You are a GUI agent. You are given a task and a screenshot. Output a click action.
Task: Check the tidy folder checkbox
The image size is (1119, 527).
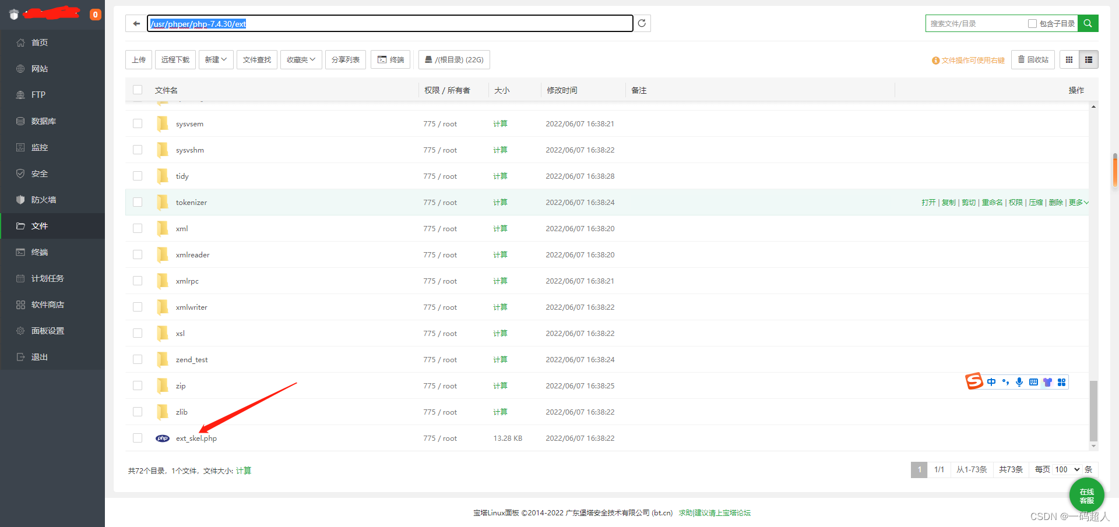(x=138, y=176)
